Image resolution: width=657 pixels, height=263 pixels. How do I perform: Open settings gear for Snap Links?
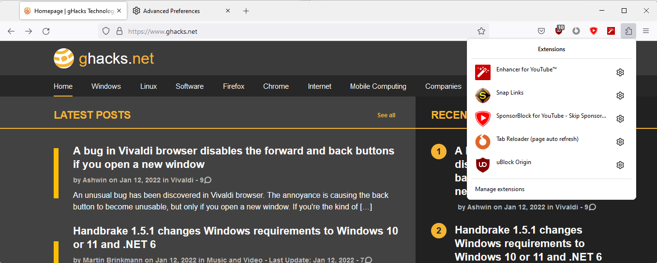point(620,96)
